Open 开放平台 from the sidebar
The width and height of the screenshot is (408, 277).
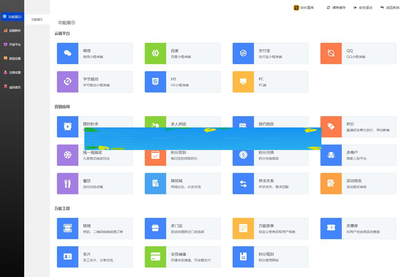tap(12, 45)
